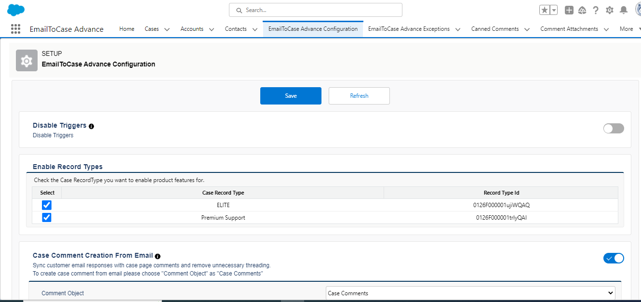Screen dimensions: 641x302
Task: Open the notifications bell
Action: (624, 10)
